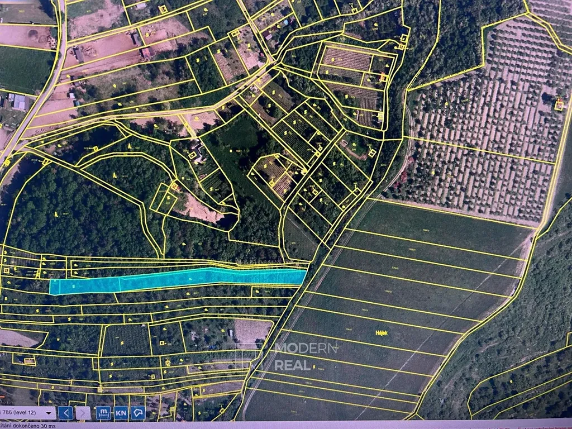The image size is (572, 429).
Task: Select the building marker in the top-right orchard
Action: tap(559, 104)
